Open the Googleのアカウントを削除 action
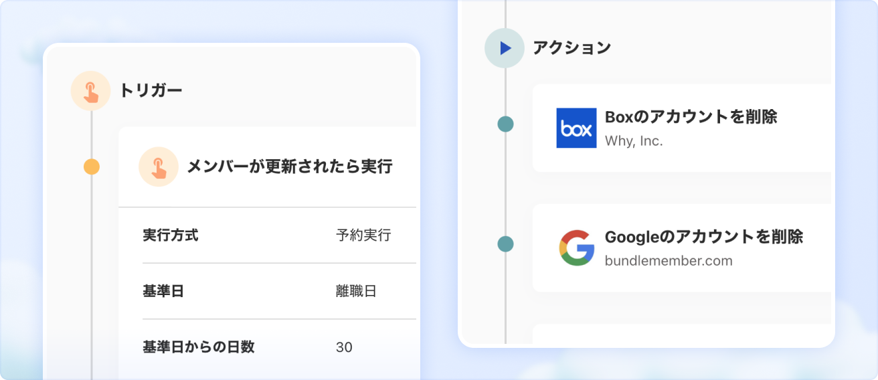The height and width of the screenshot is (380, 878). click(703, 237)
